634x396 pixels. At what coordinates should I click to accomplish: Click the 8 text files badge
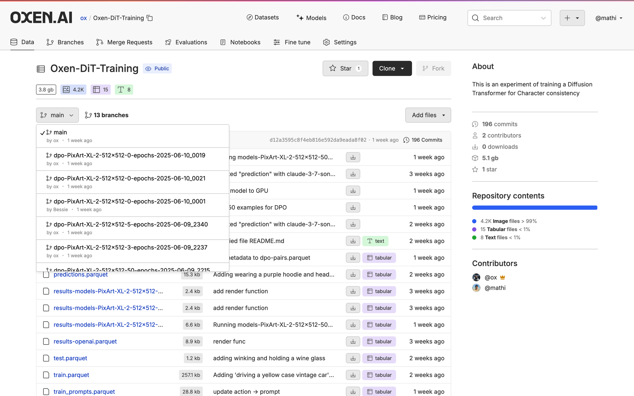coord(124,90)
